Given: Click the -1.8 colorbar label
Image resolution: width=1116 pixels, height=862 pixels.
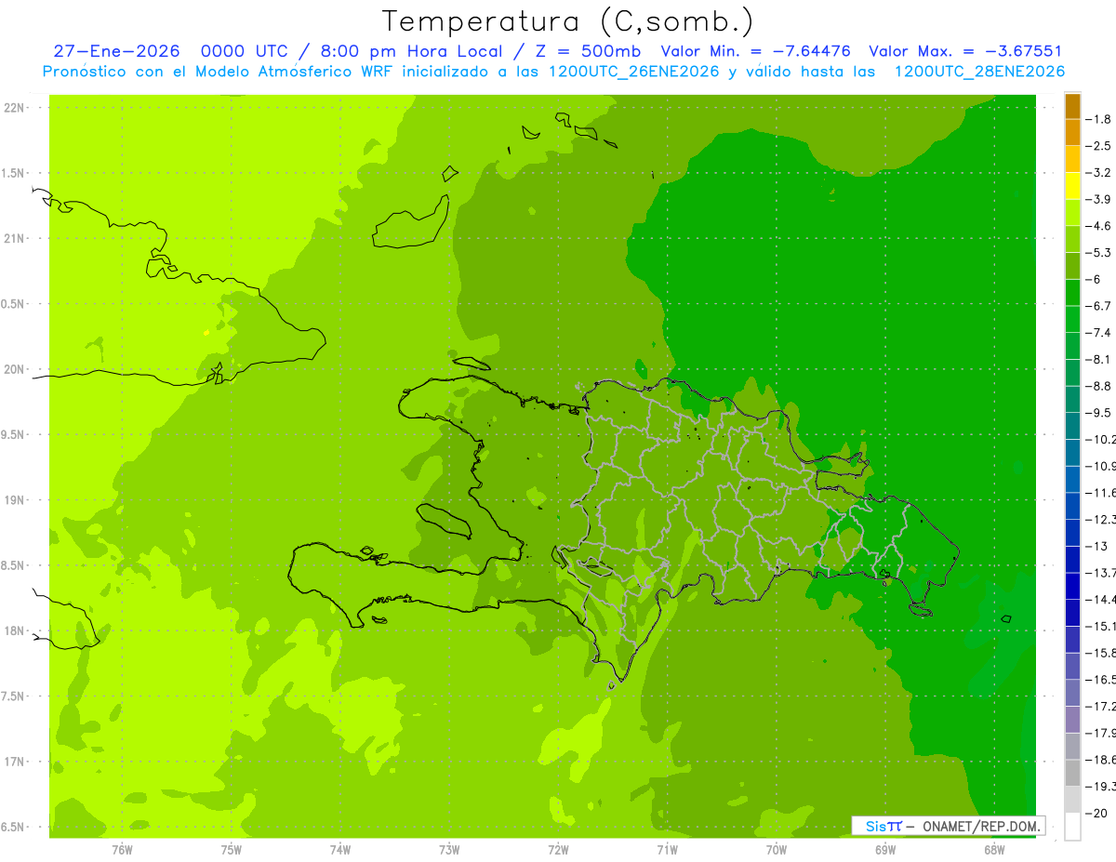Looking at the screenshot, I should [x=1100, y=119].
